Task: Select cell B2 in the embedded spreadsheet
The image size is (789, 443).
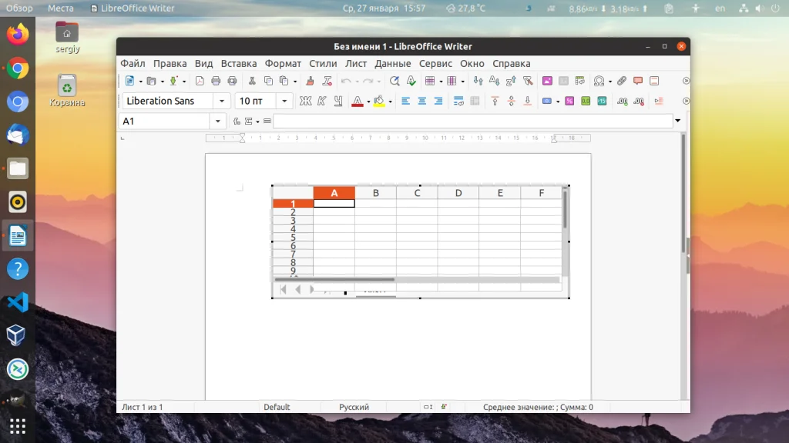Action: 376,211
